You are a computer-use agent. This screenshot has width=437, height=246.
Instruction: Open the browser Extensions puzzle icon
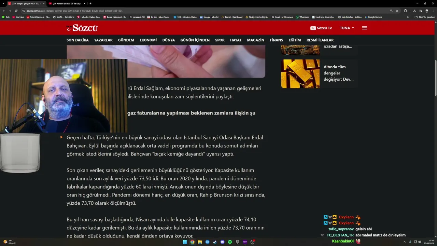click(405, 11)
